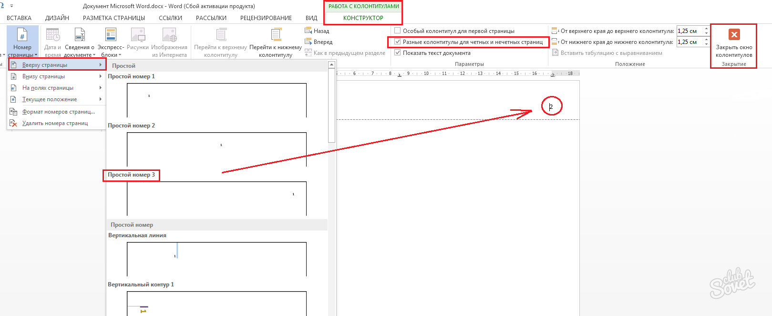The width and height of the screenshot is (772, 316).
Task: Click the Назад navigation button
Action: tap(317, 31)
